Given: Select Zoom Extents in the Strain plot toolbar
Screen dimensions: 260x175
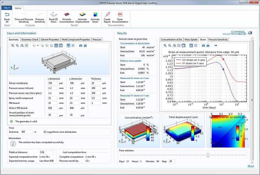Looking at the screenshot, I should 179,45.
